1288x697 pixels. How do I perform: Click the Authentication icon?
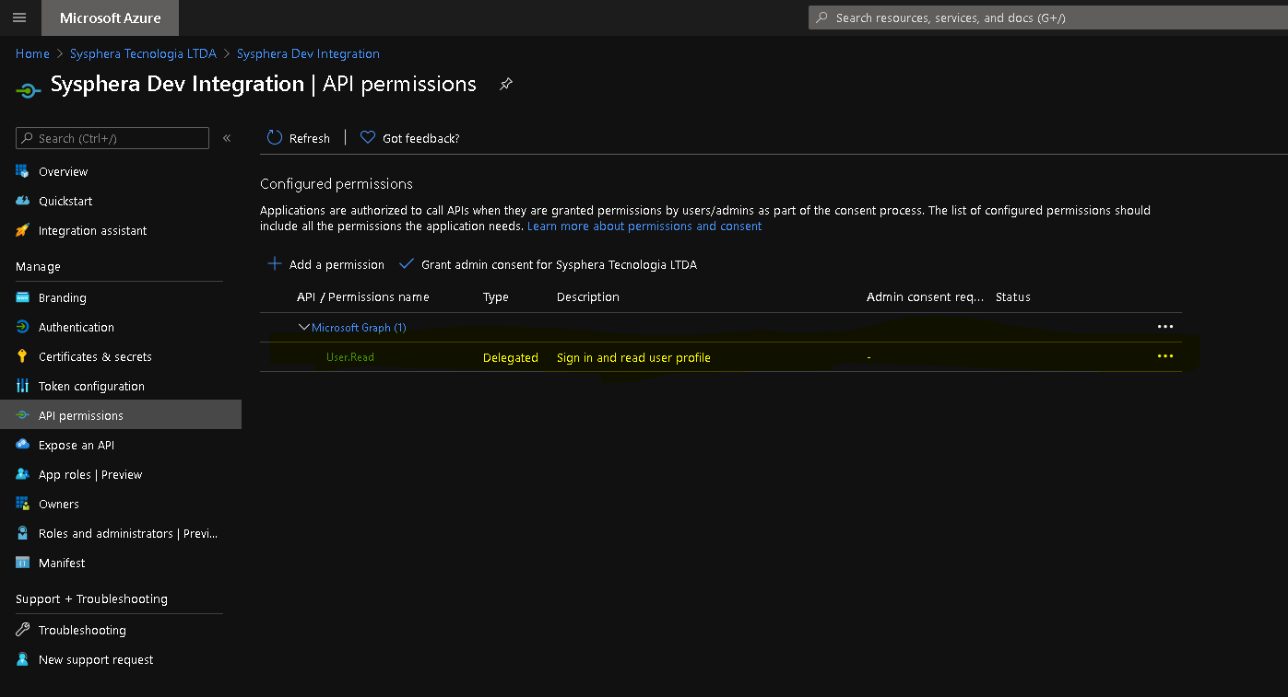pos(22,327)
